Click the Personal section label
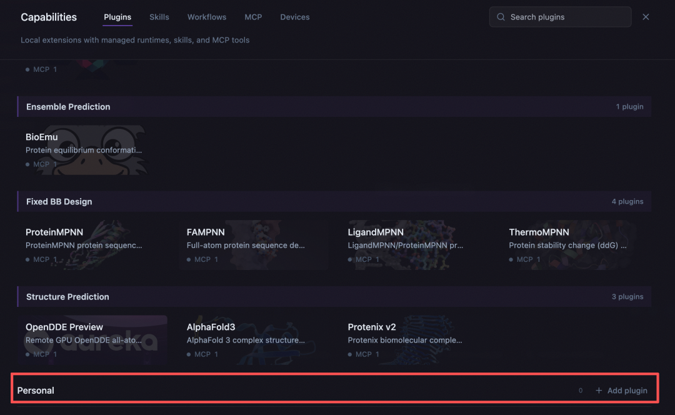This screenshot has height=415, width=675. pos(36,391)
